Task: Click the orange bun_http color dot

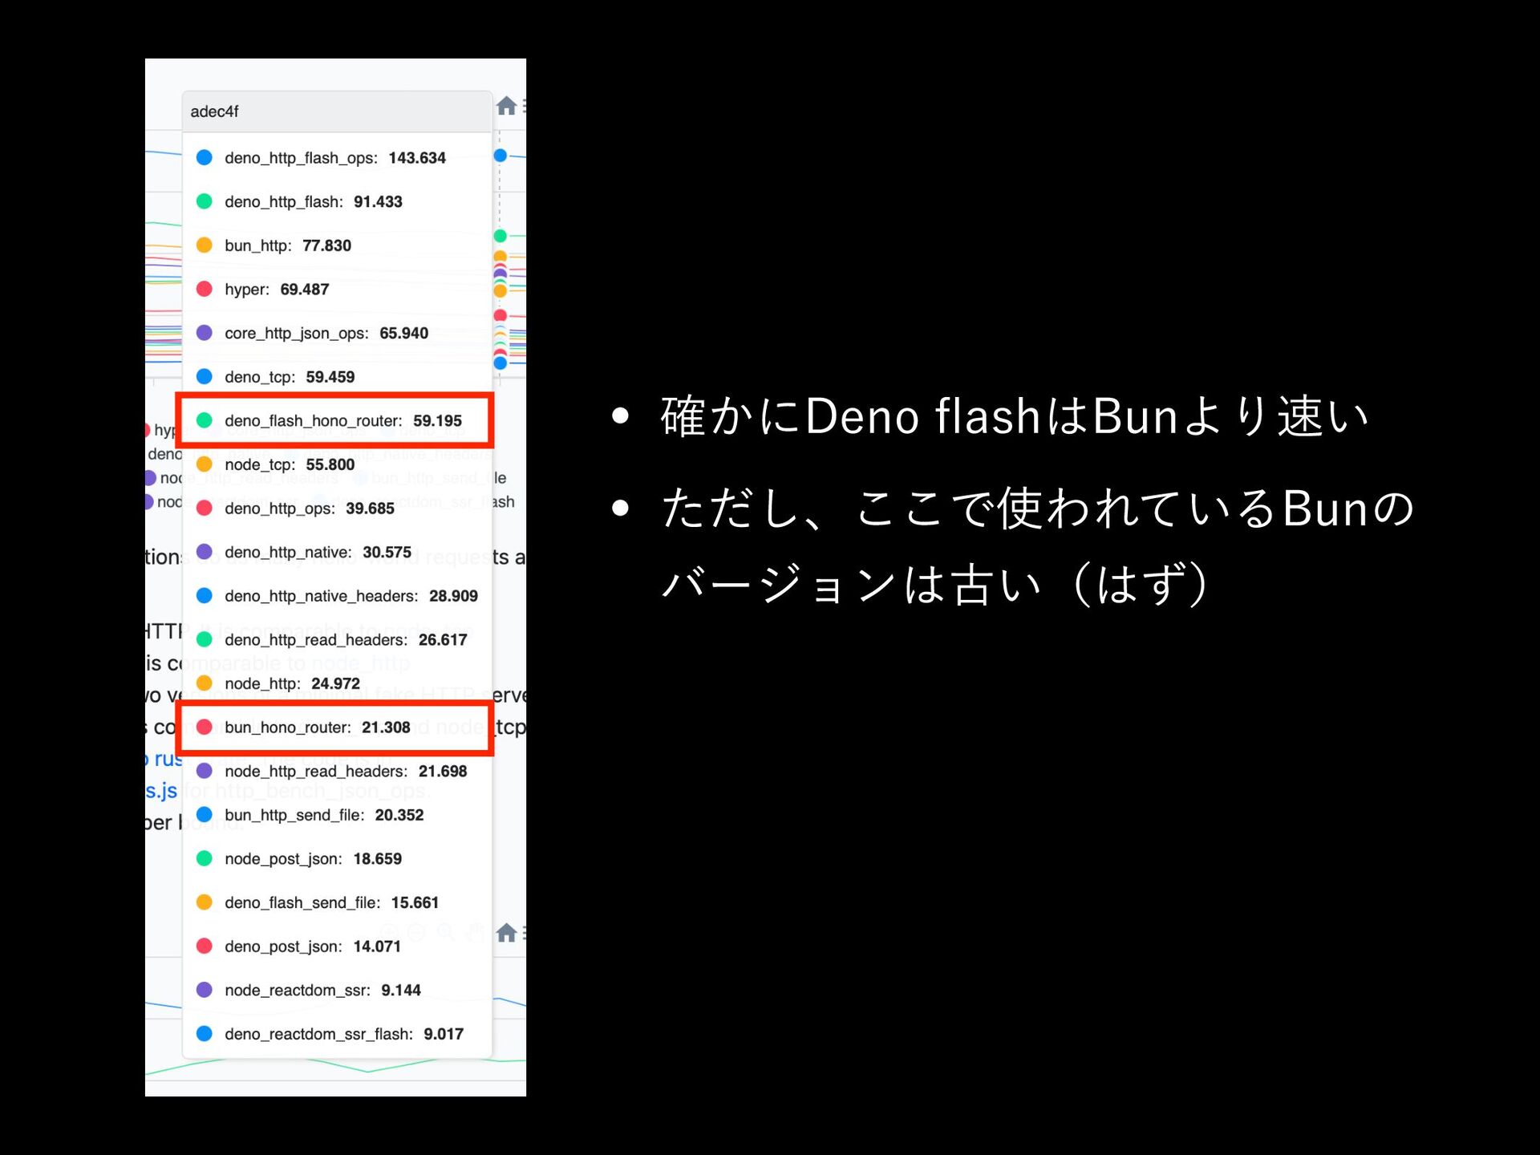Action: coord(205,245)
